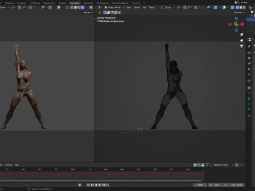This screenshot has width=255, height=191.
Task: Switch to the Compositing workspace tab
Action: (x=103, y=3)
